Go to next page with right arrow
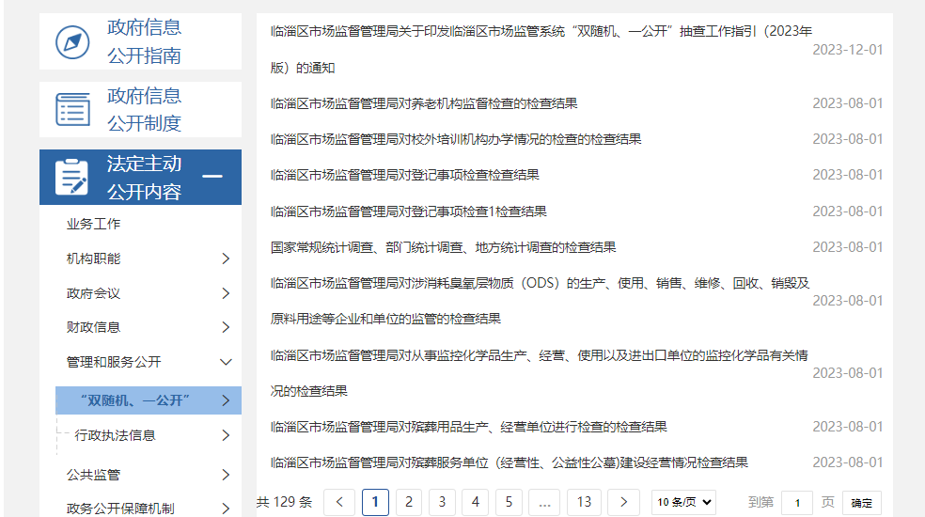This screenshot has width=925, height=517. pyautogui.click(x=623, y=502)
